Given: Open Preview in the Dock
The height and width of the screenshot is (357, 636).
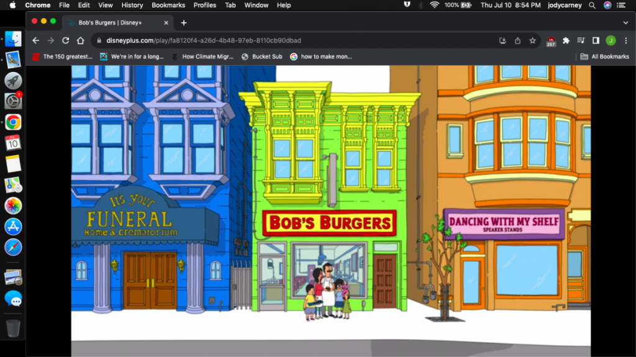Looking at the screenshot, I should (x=13, y=278).
